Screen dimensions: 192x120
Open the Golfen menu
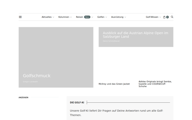(x=101, y=17)
